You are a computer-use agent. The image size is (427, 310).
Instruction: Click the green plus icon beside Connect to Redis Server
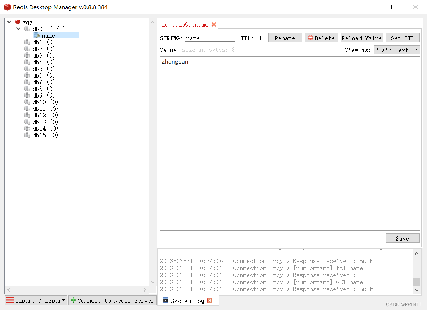click(74, 300)
